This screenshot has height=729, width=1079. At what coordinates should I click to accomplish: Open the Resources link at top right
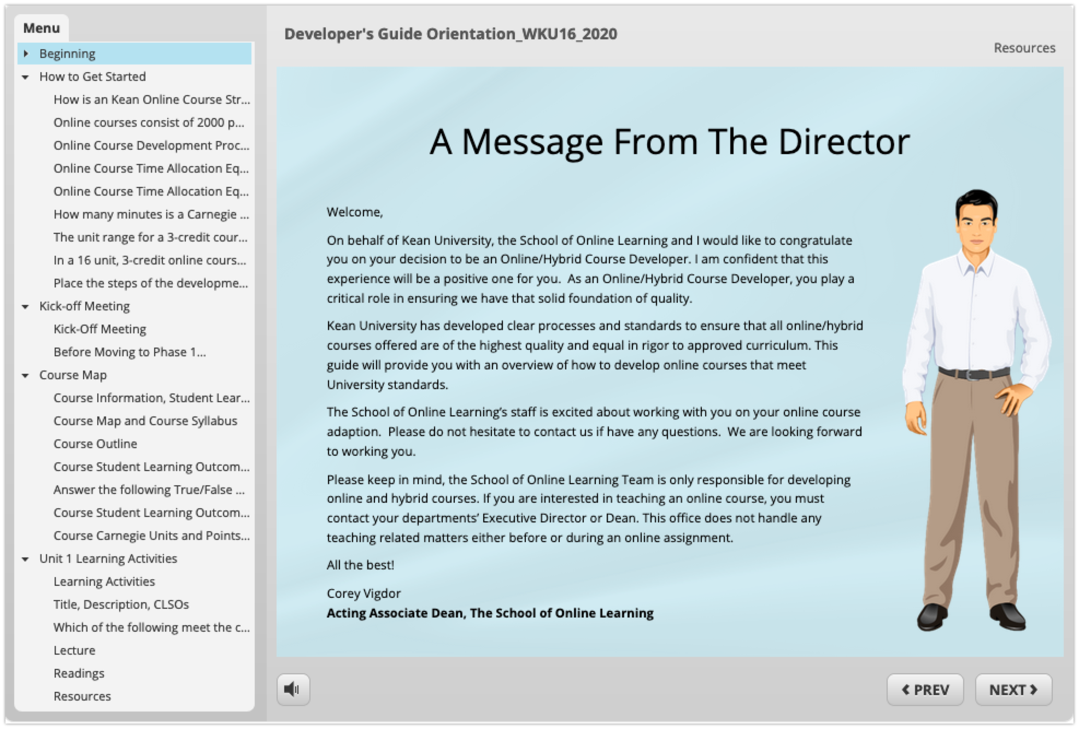coord(1024,48)
